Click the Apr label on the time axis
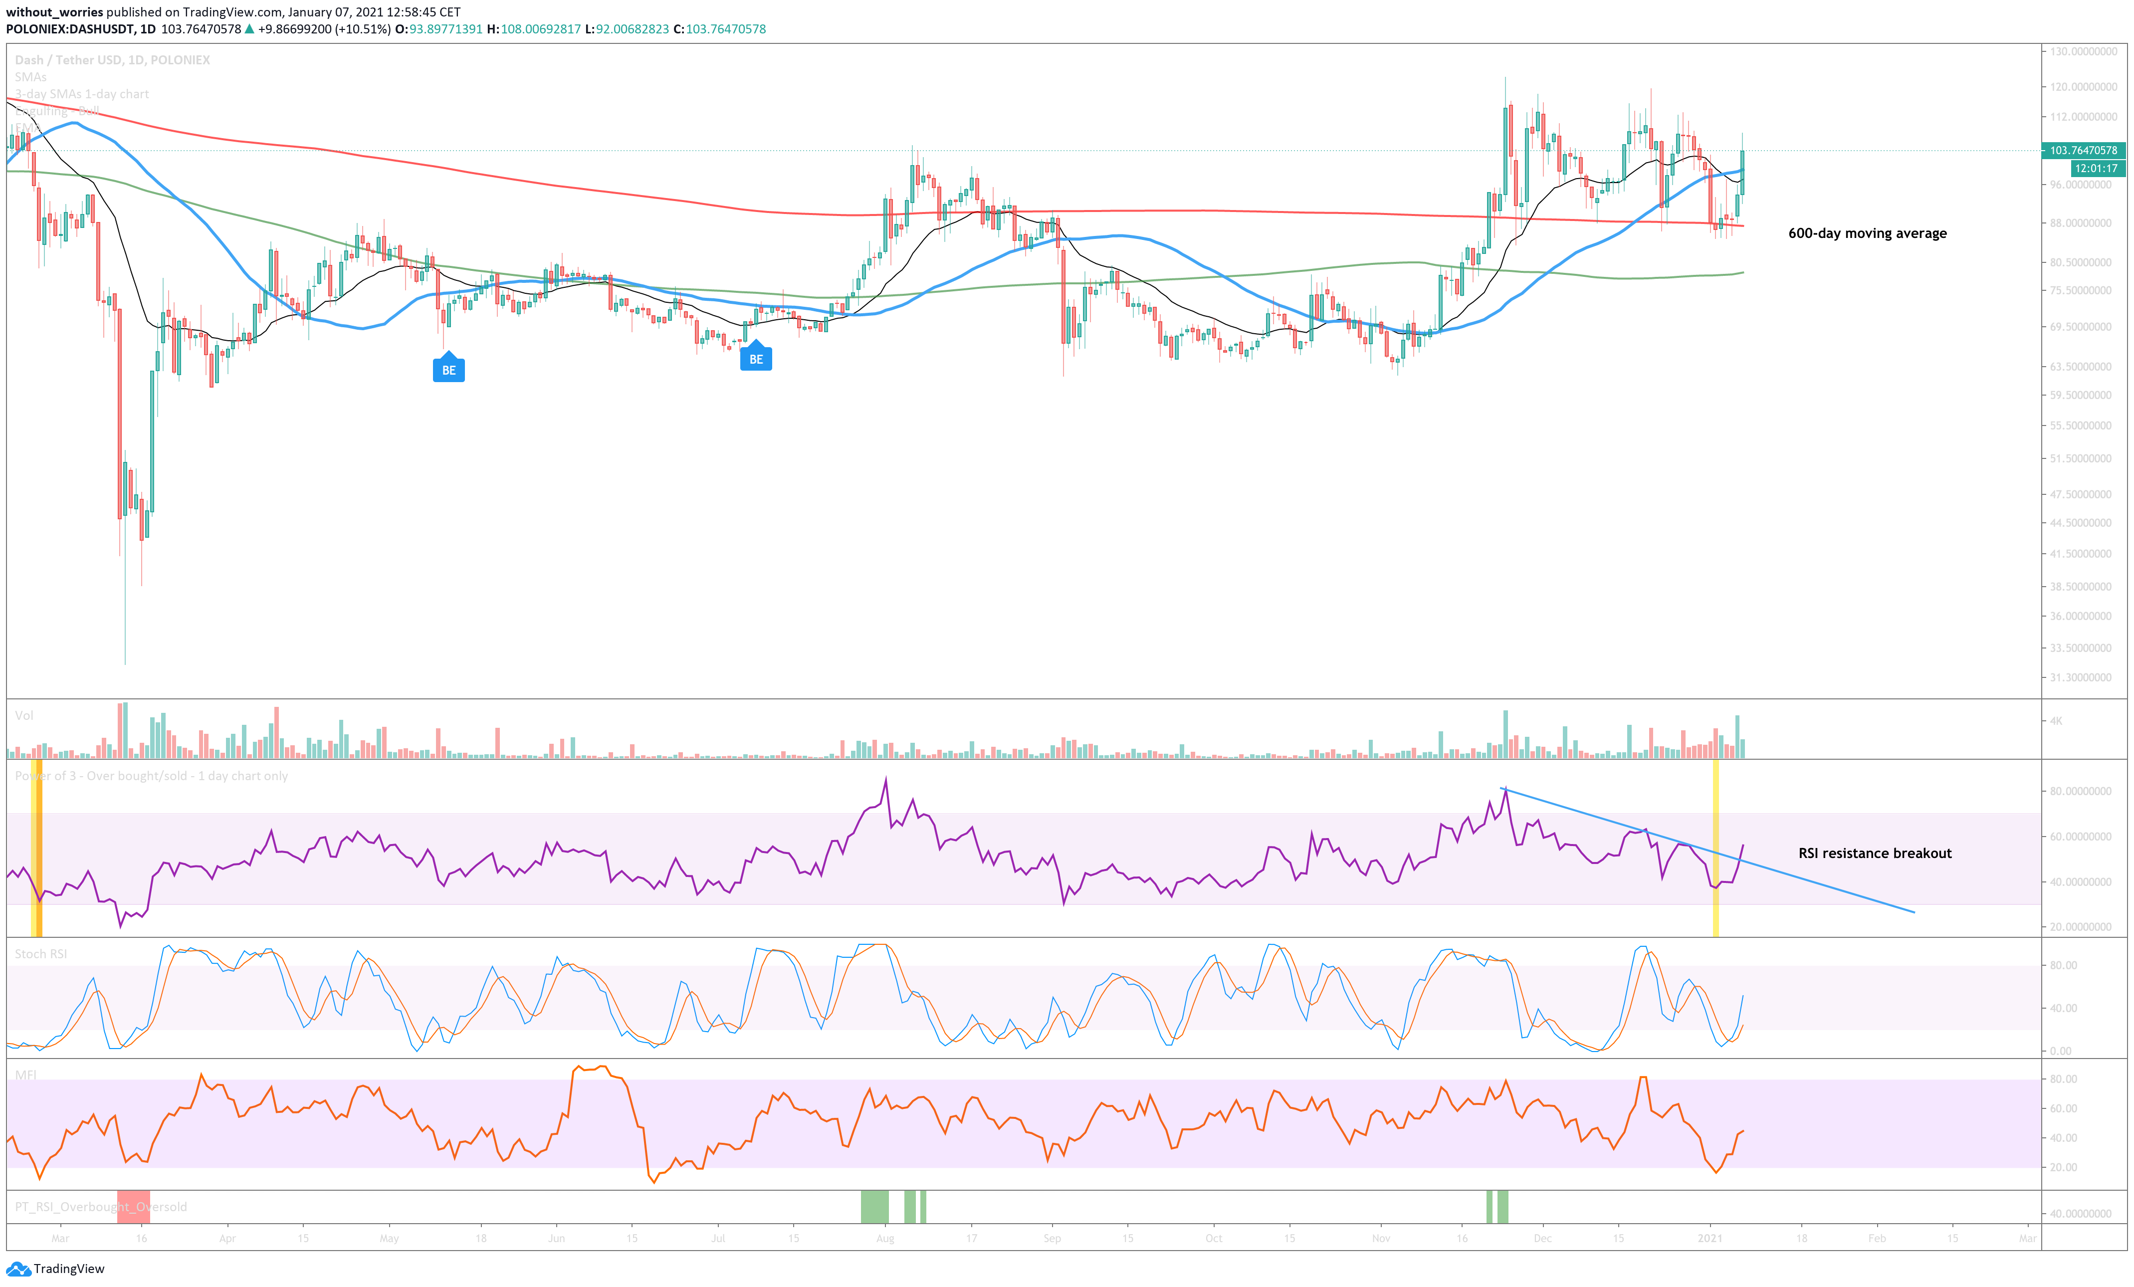 pos(228,1239)
